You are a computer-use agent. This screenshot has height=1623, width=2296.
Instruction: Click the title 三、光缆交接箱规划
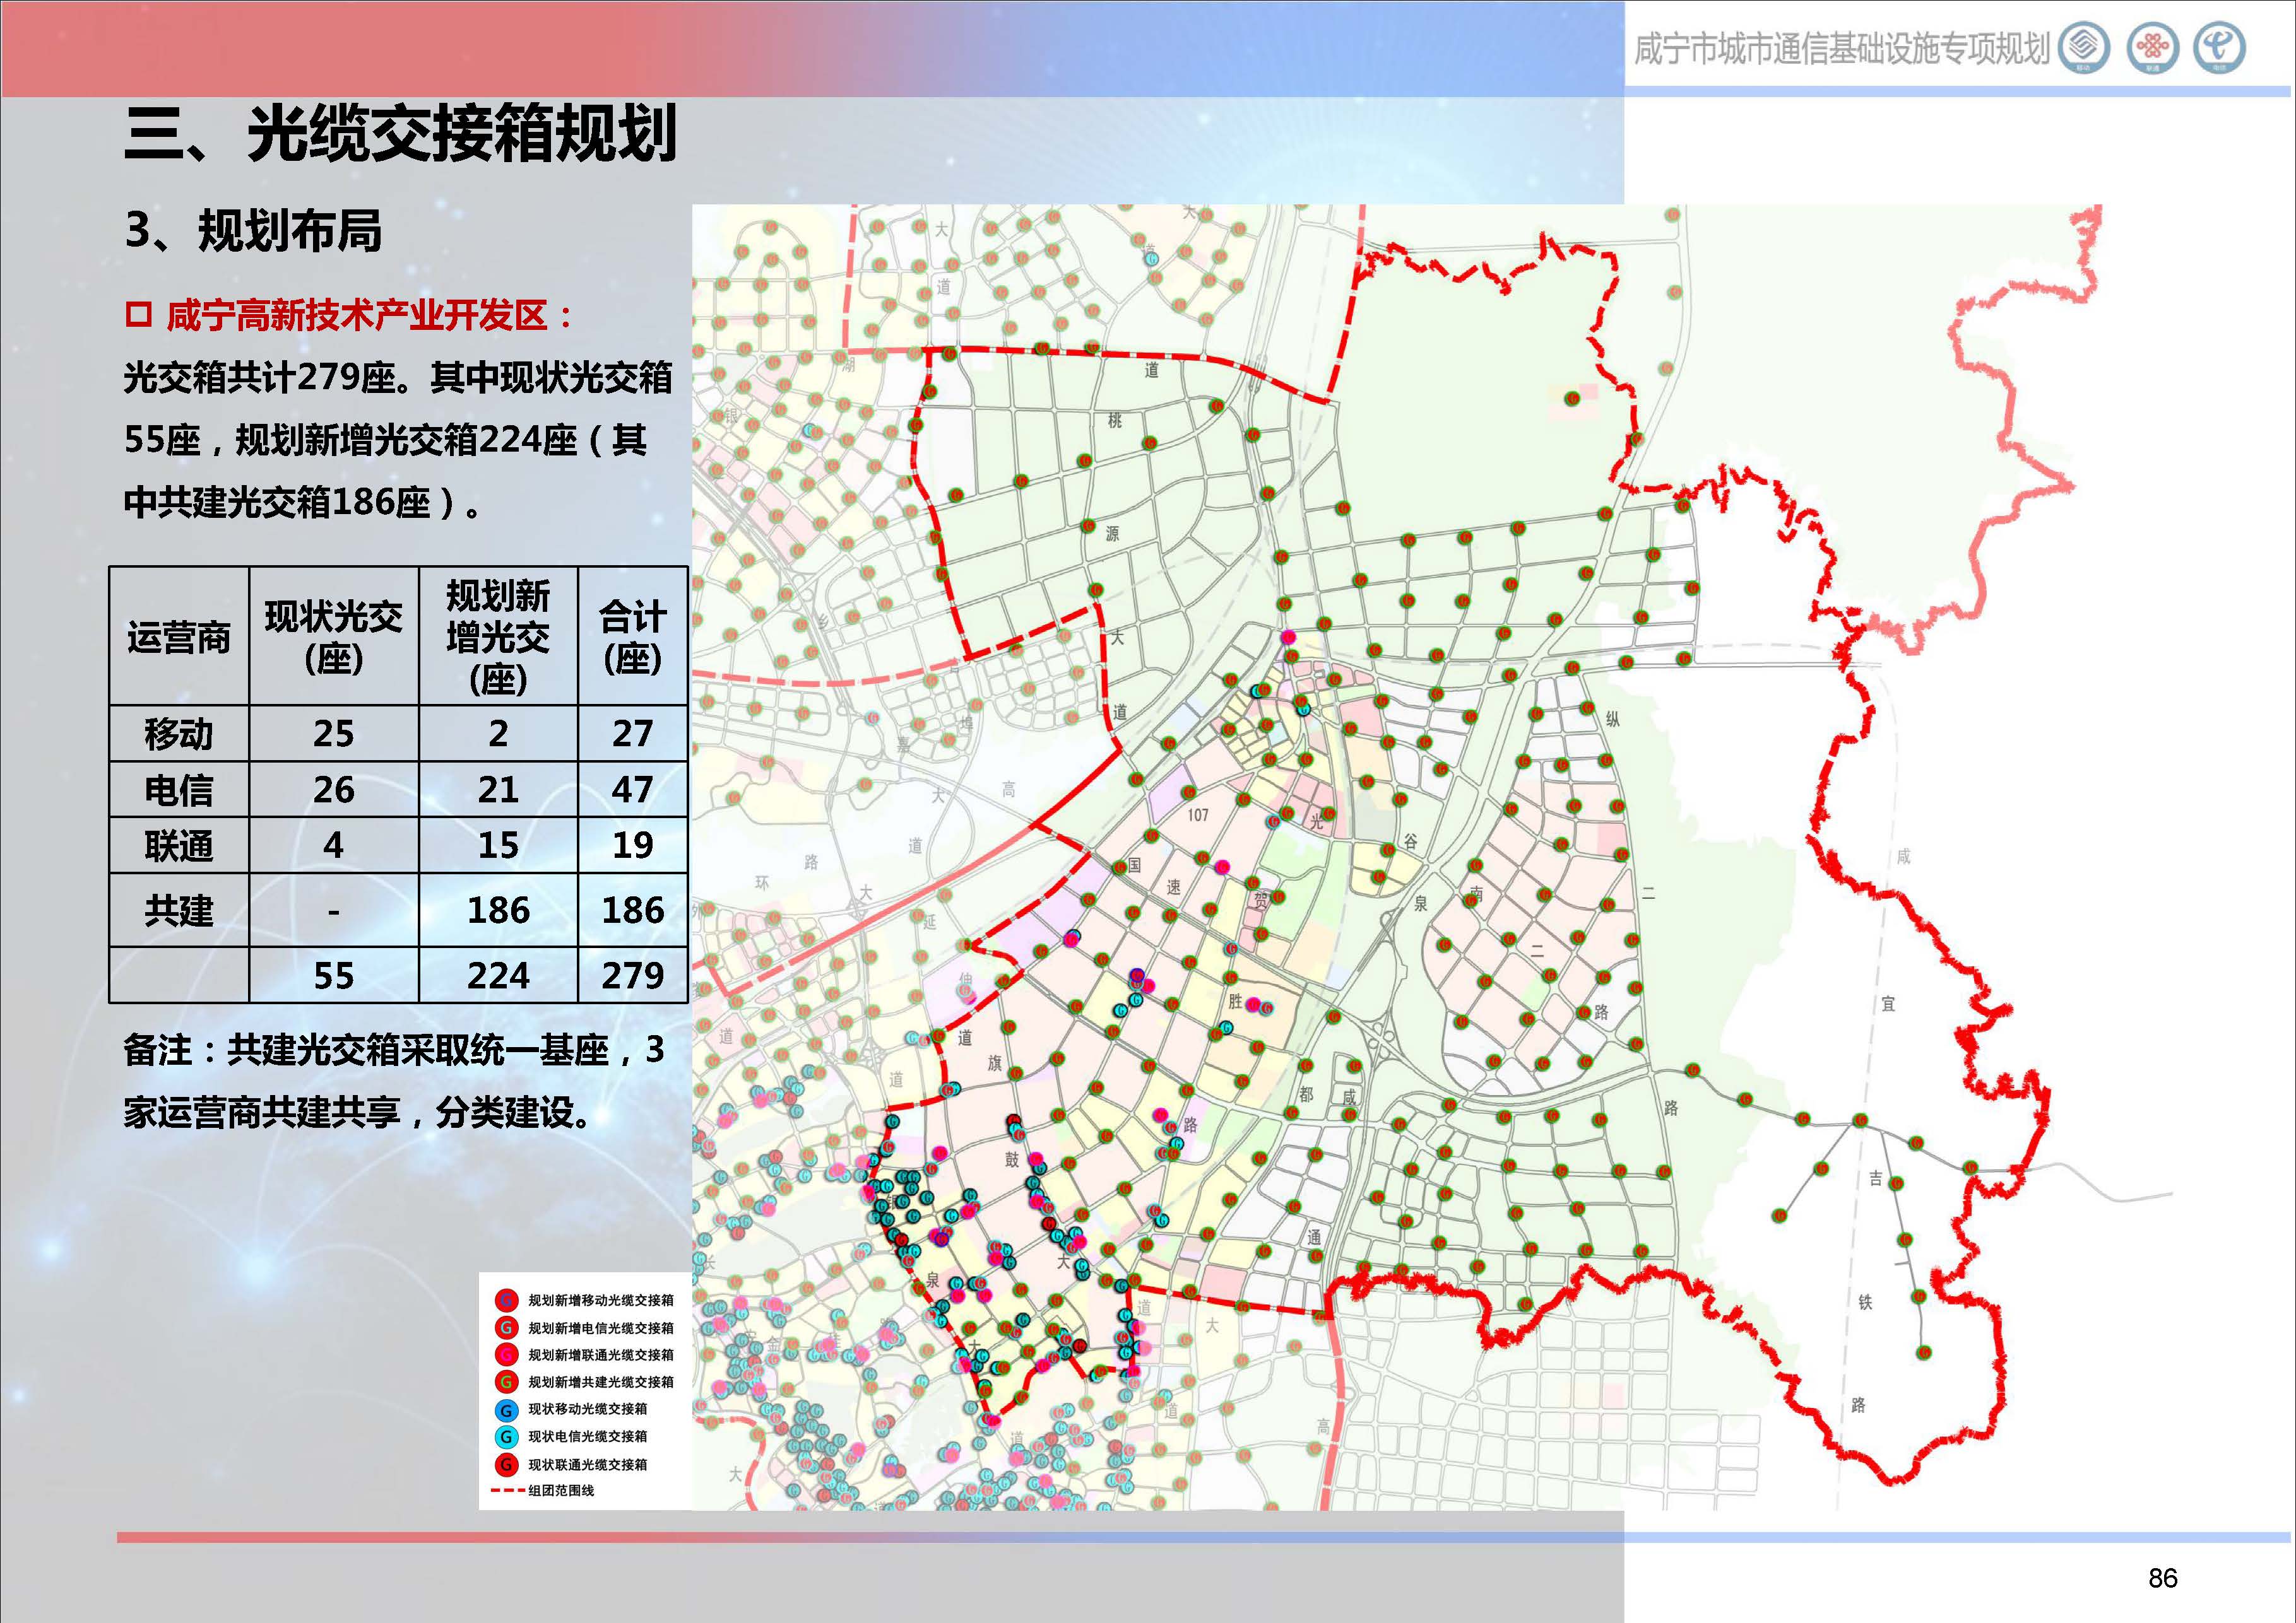pos(400,133)
